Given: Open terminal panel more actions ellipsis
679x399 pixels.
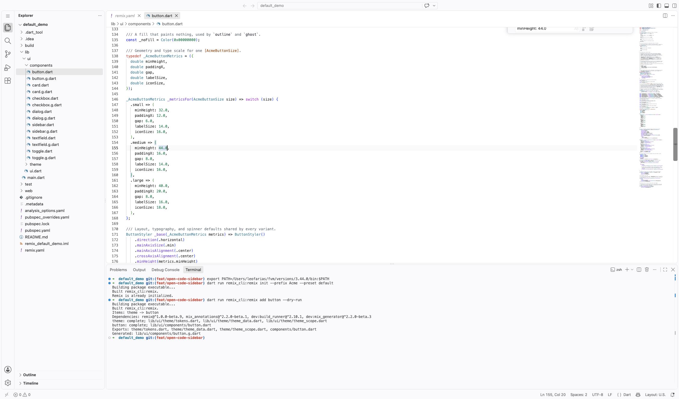Looking at the screenshot, I should pyautogui.click(x=655, y=270).
